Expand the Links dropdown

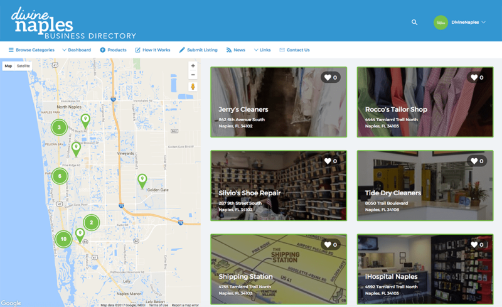pos(262,50)
